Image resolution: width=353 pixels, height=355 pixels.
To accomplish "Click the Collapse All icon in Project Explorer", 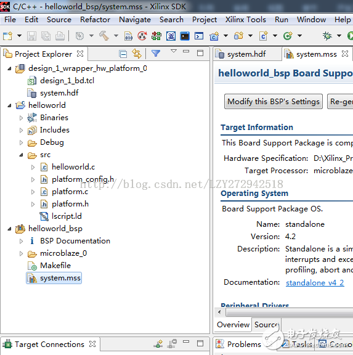I will point(123,54).
